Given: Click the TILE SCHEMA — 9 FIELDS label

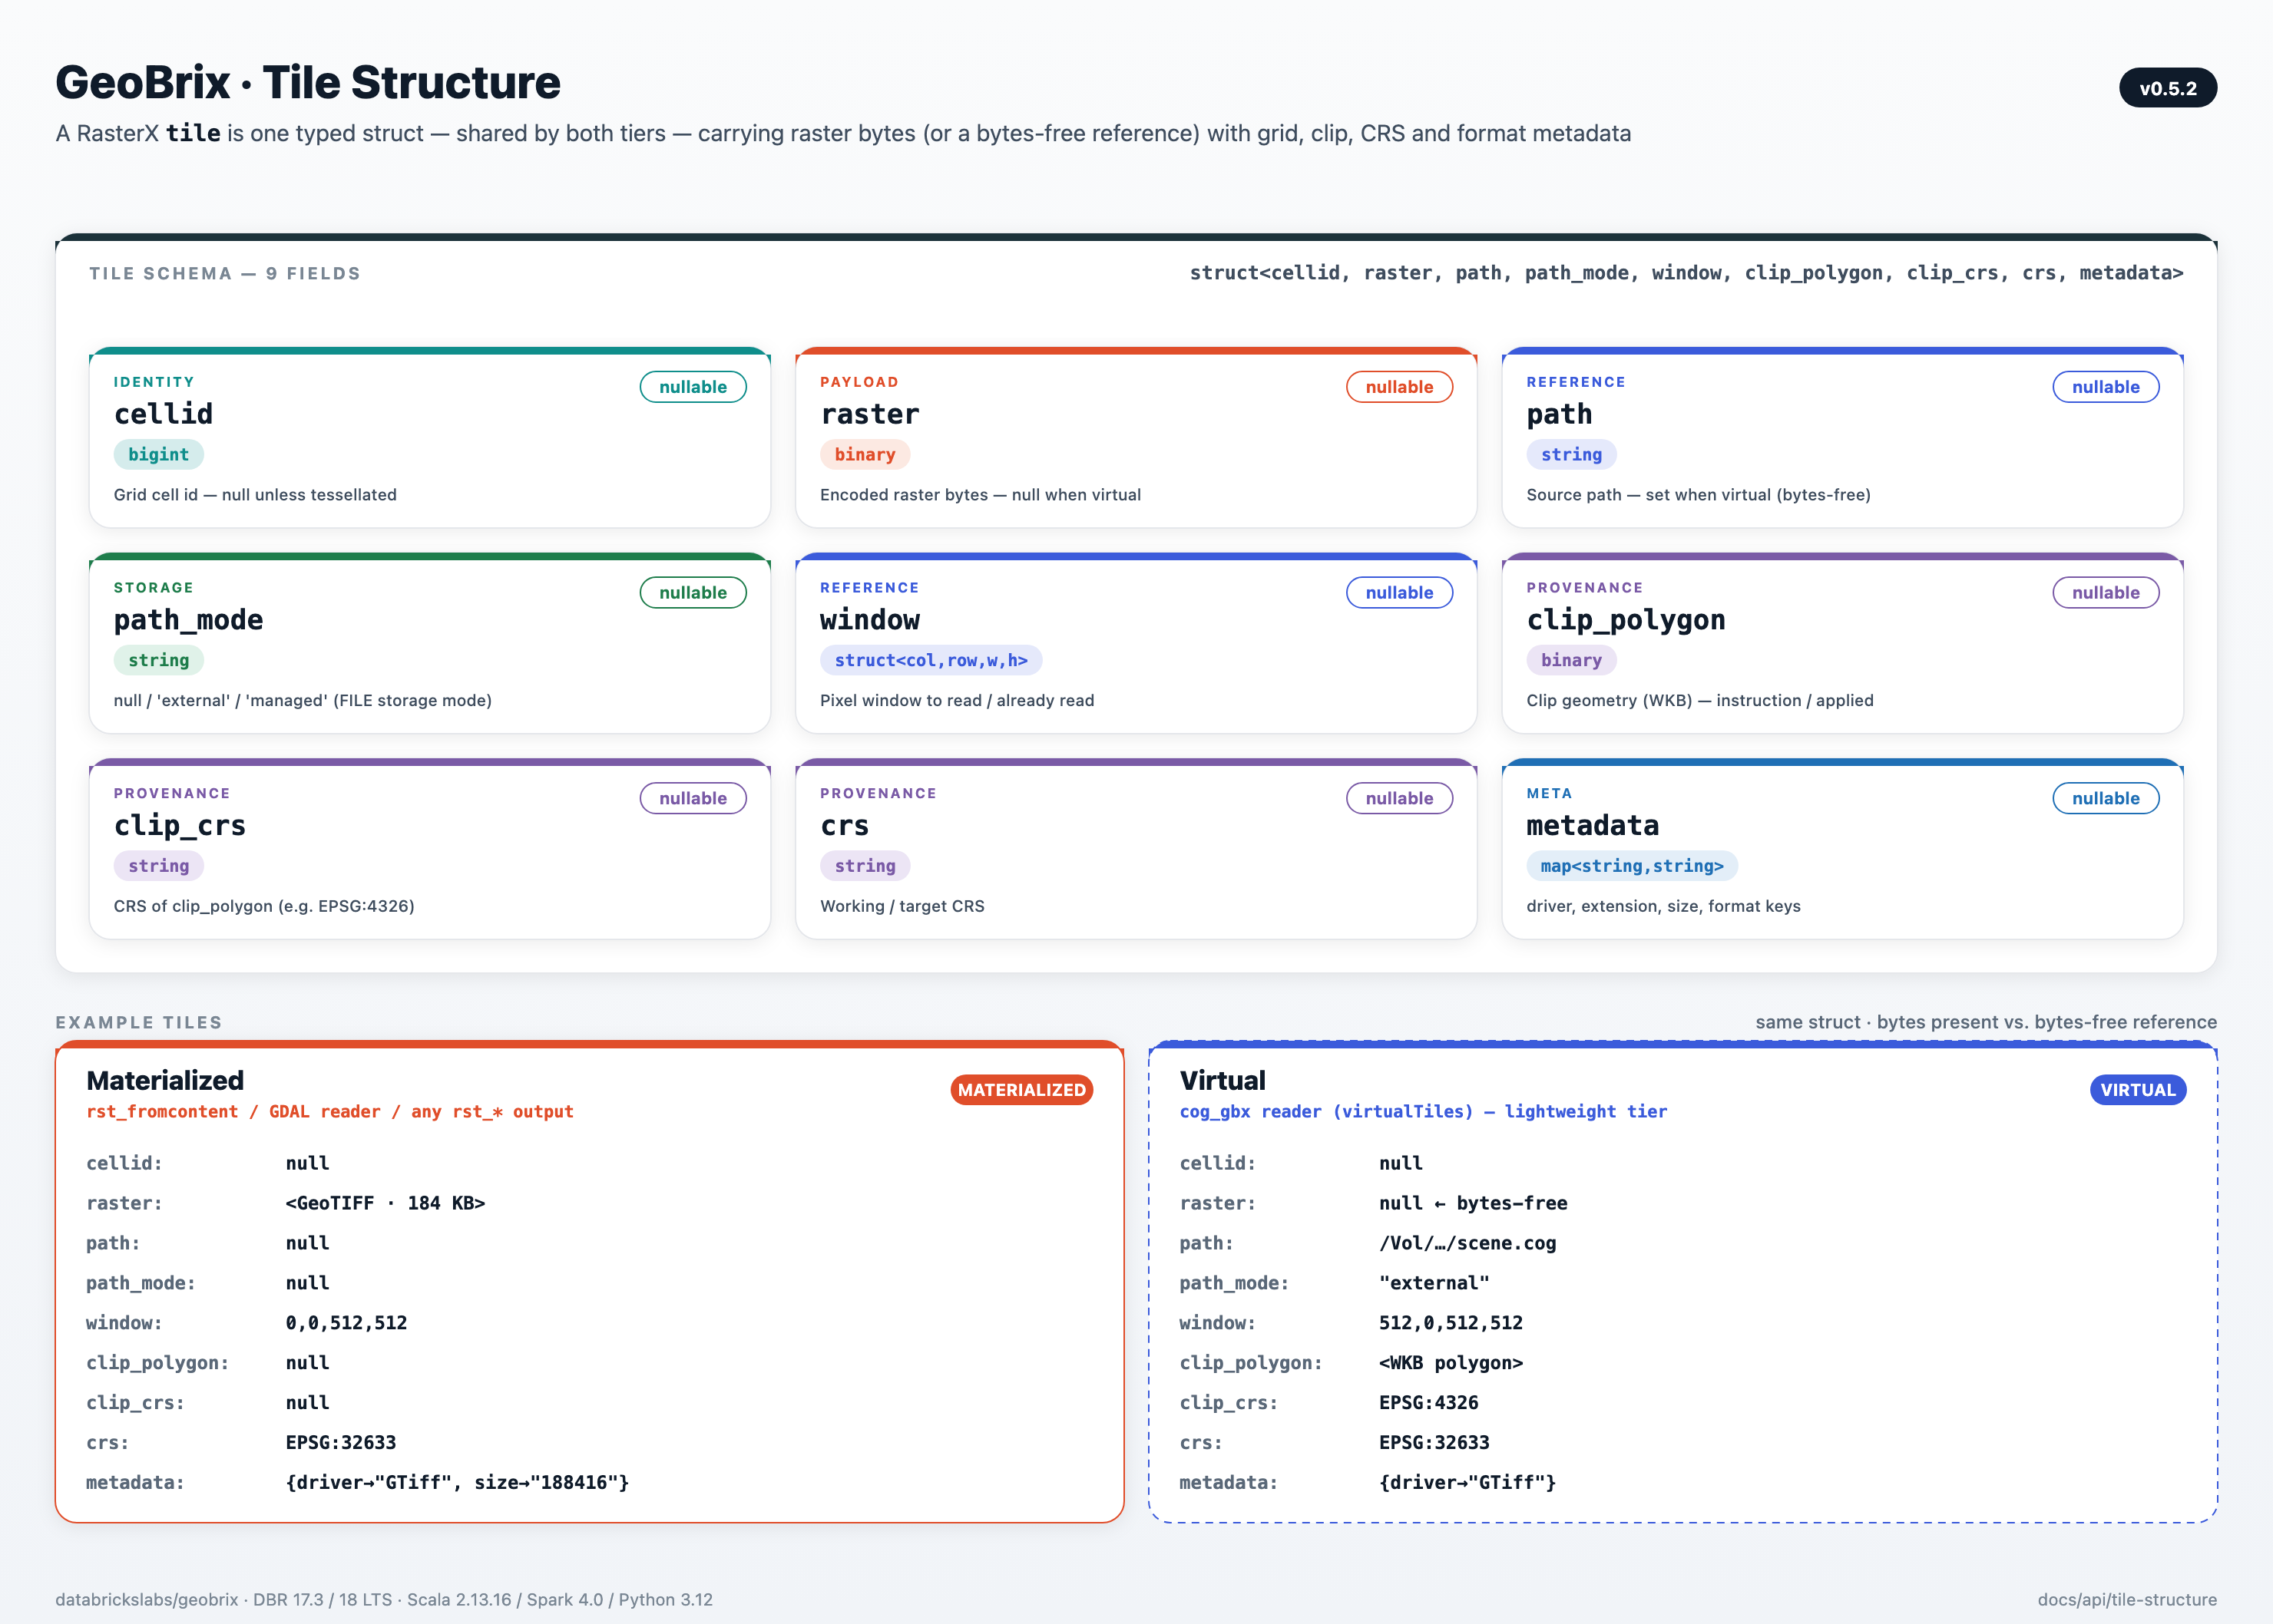Looking at the screenshot, I should pos(225,273).
